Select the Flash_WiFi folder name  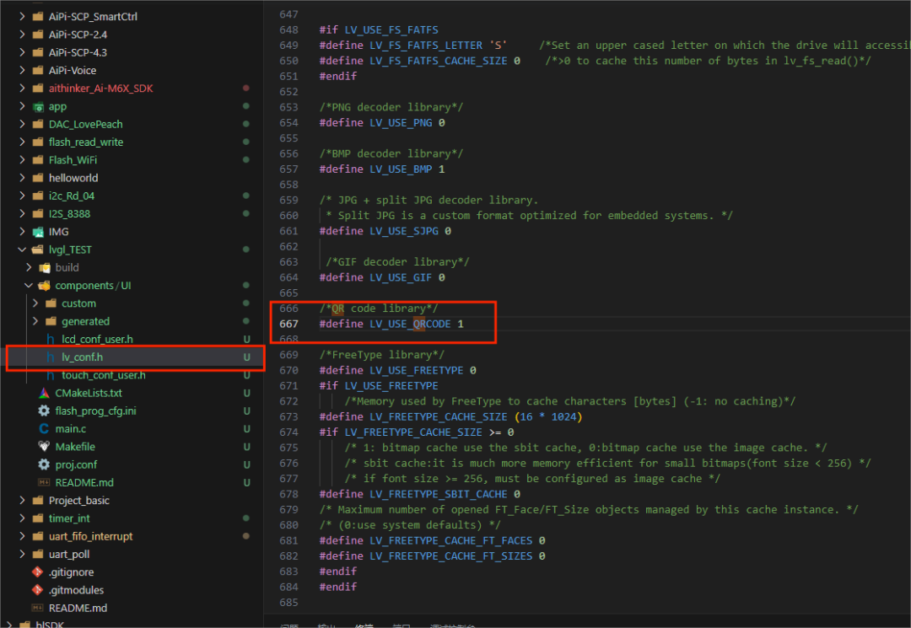tap(73, 159)
